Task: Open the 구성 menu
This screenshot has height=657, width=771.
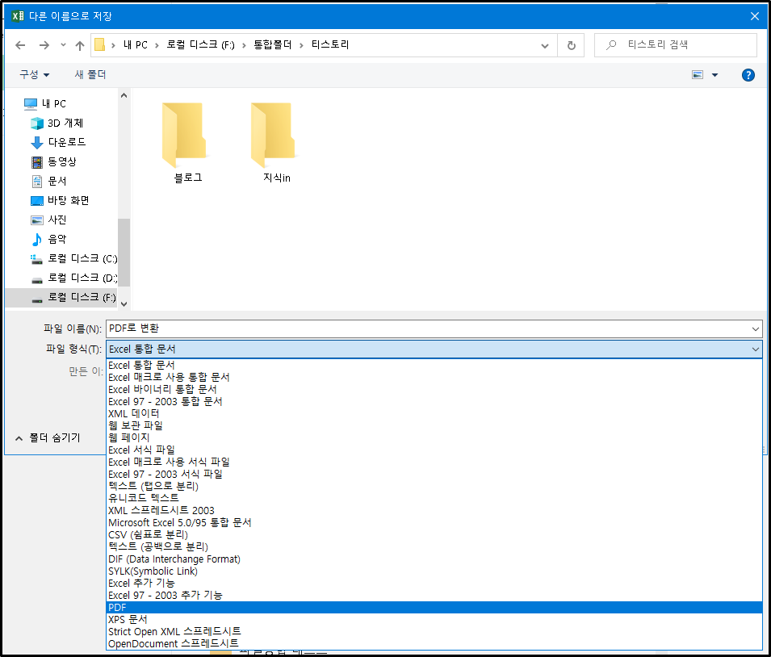Action: (x=35, y=75)
